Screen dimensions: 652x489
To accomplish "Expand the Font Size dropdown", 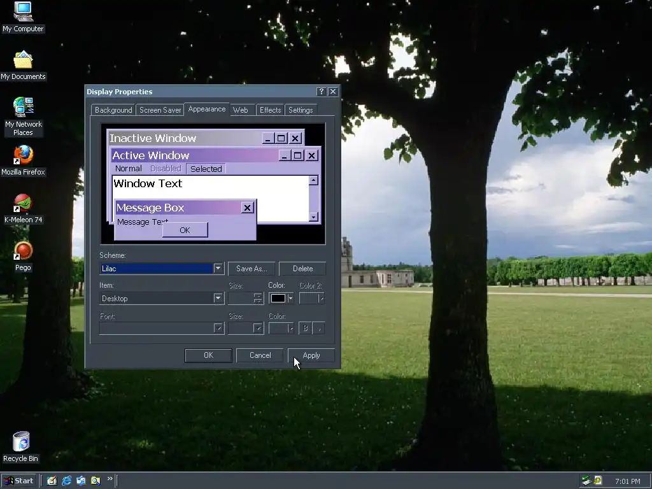I will [259, 328].
